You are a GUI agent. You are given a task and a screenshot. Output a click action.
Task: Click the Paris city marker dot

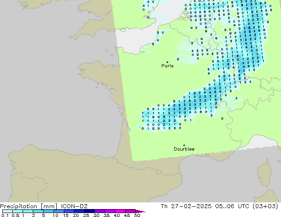167,62
